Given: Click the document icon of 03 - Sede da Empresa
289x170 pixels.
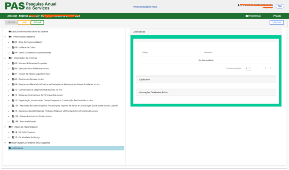Looking at the screenshot, I should tap(13, 42).
